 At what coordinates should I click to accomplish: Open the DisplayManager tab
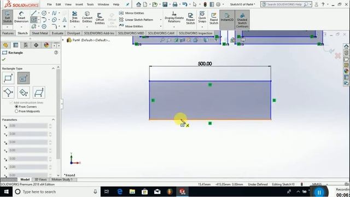pyautogui.click(x=46, y=45)
